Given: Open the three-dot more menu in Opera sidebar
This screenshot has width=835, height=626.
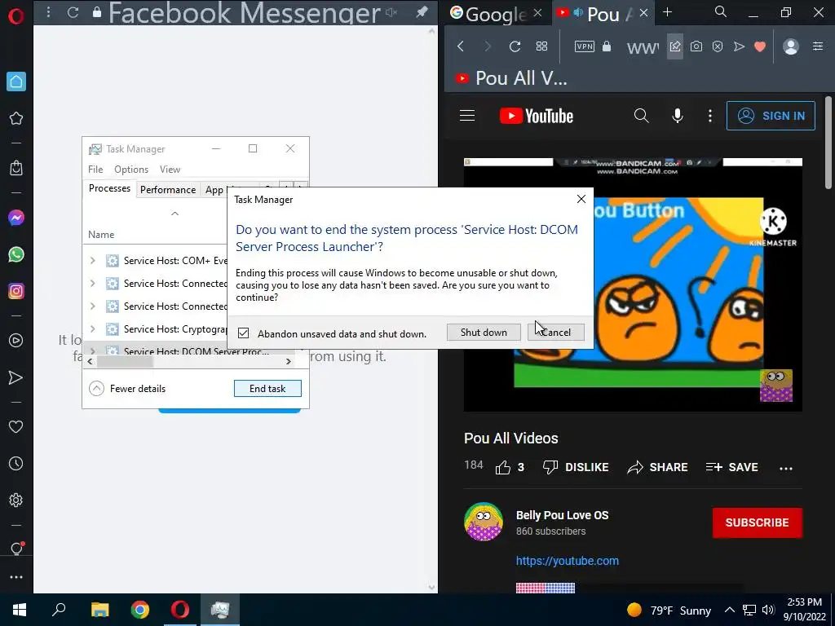Looking at the screenshot, I should point(16,577).
